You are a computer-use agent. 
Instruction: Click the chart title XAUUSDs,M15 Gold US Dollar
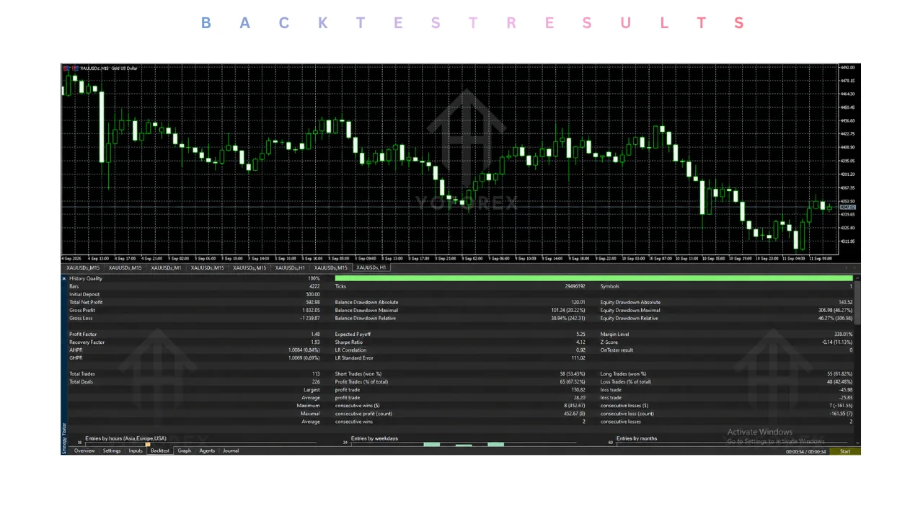coord(108,68)
